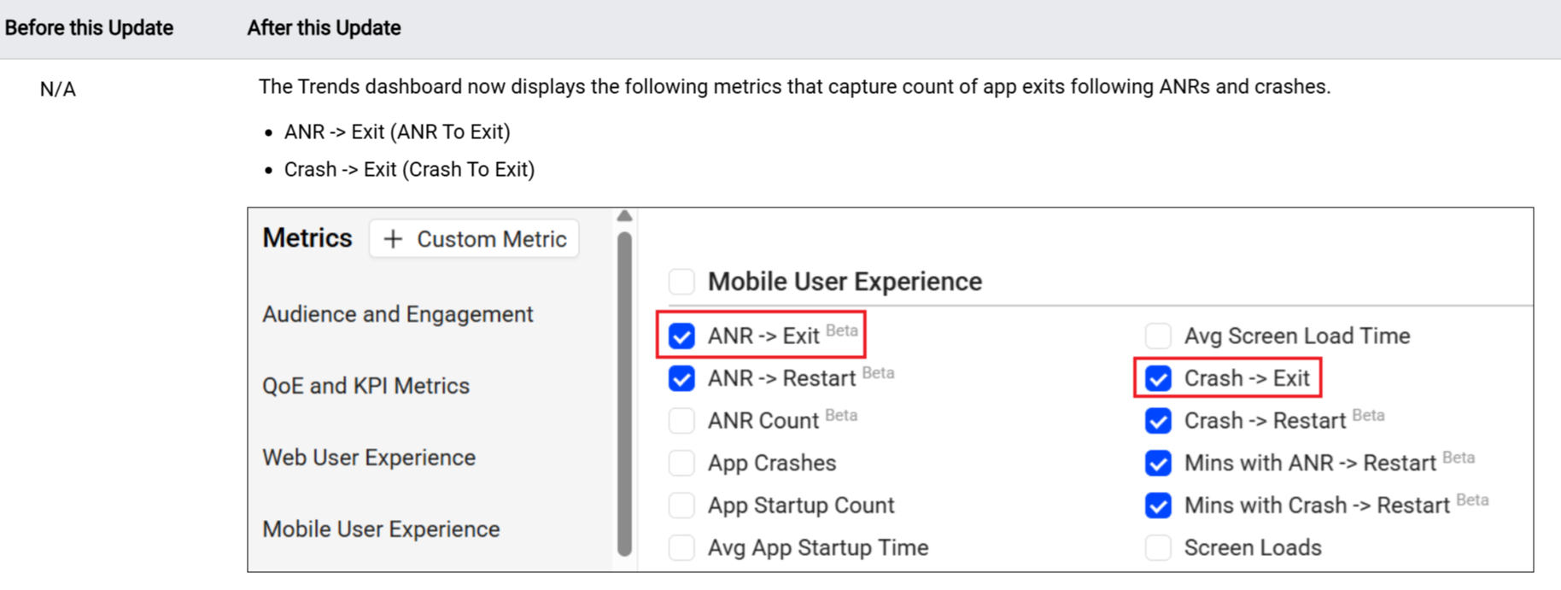Uncheck the ANR -> Restart metric
Viewport: 1561px width, 590px height.
coord(681,378)
